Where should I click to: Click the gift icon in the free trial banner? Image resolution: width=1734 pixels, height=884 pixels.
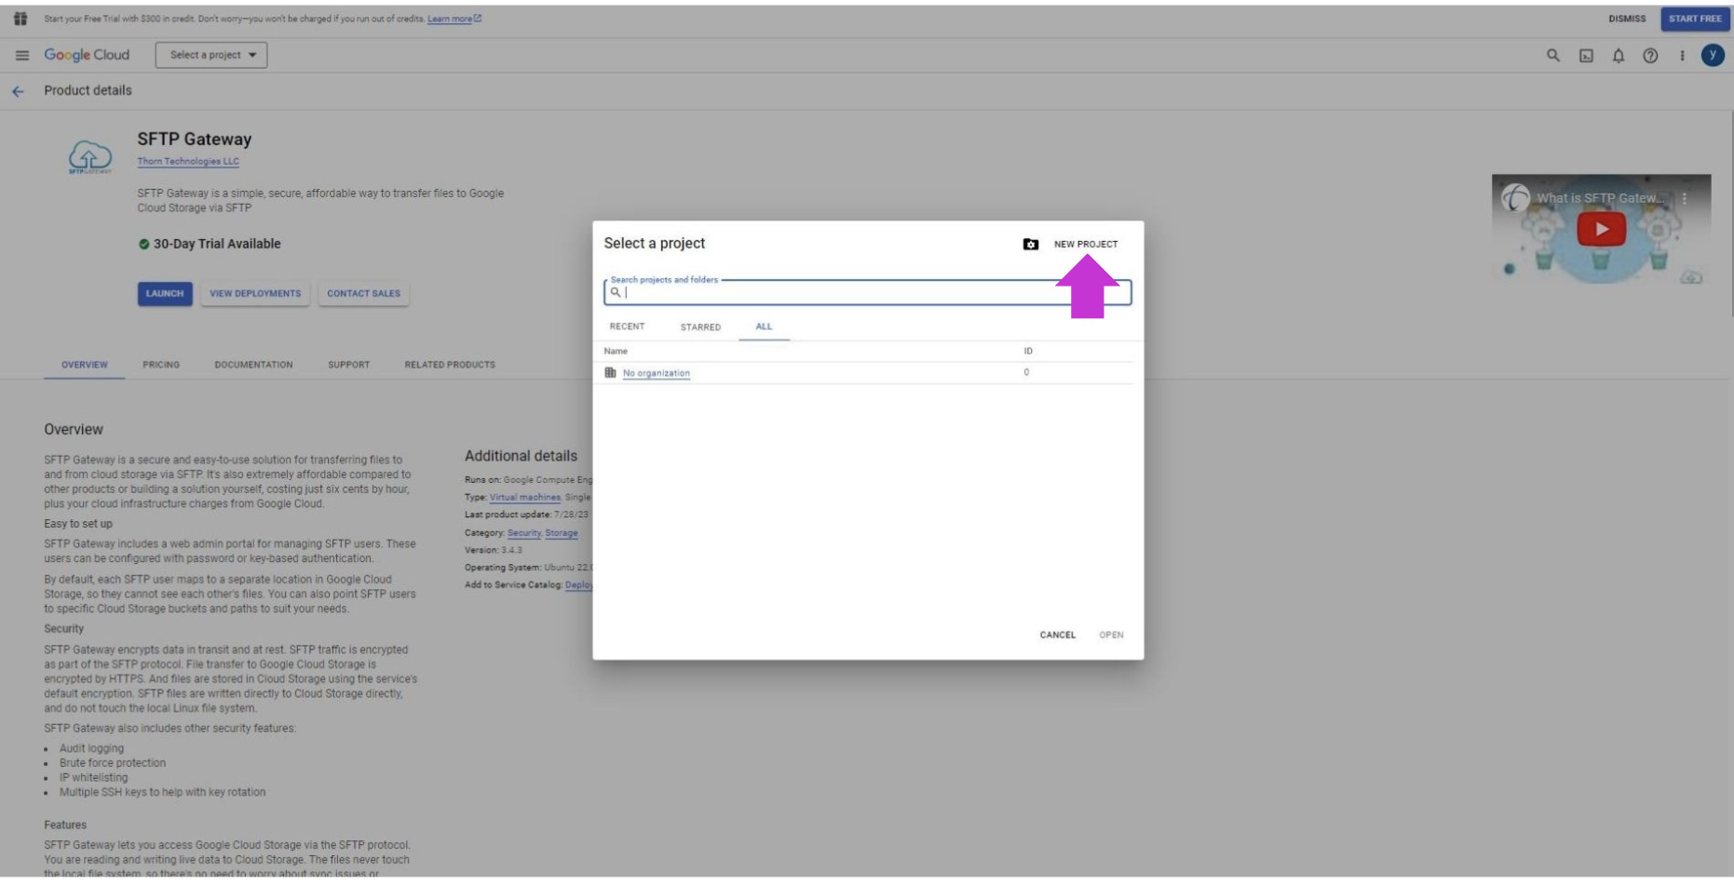(20, 19)
